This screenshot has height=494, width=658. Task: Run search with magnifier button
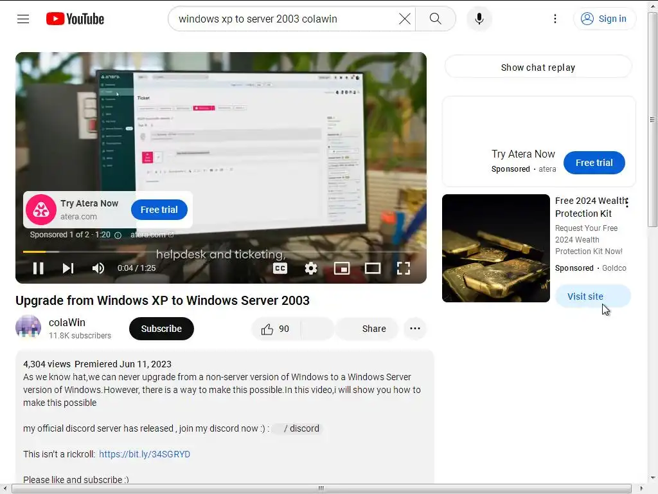(x=435, y=19)
